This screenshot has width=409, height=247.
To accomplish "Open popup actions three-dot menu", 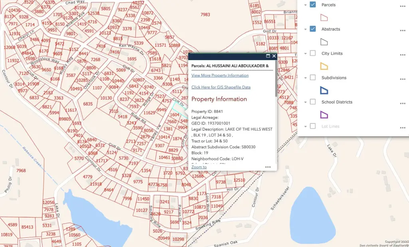I will pos(268,167).
